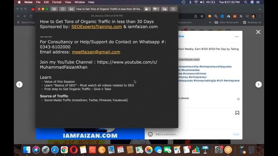The height and width of the screenshot is (156, 278).
Task: Open System Preferences from the Dock
Action: [x=218, y=150]
